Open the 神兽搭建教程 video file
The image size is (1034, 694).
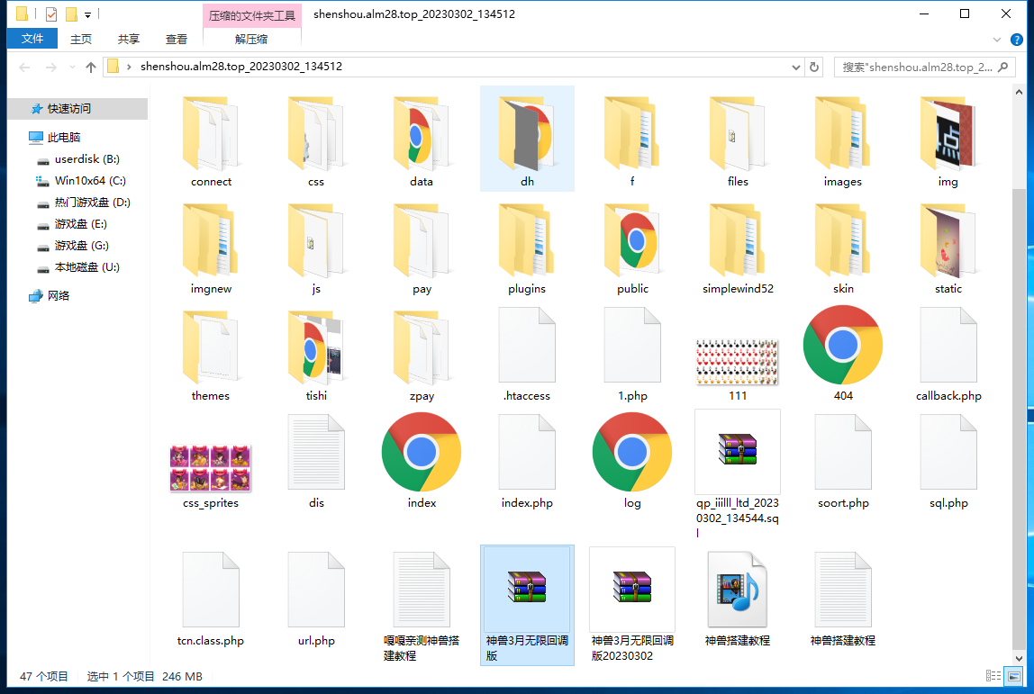pos(737,590)
